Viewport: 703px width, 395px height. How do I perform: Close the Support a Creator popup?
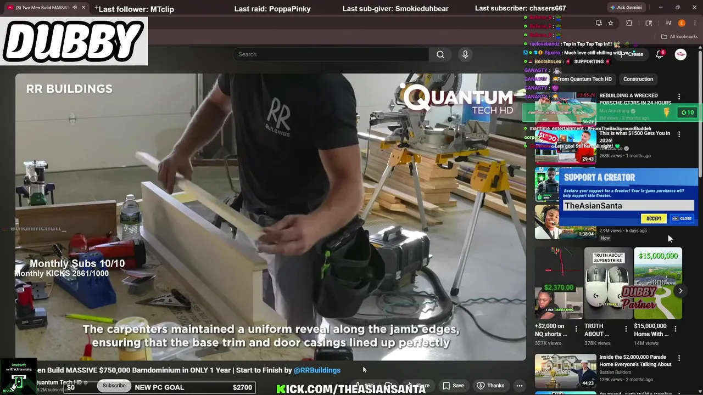point(682,218)
